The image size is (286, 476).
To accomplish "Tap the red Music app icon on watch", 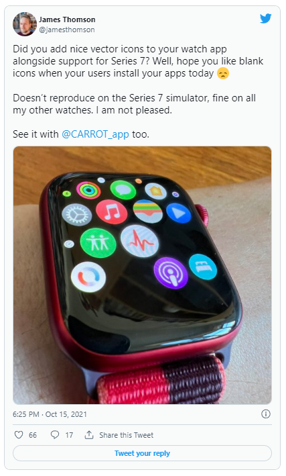I will (111, 211).
